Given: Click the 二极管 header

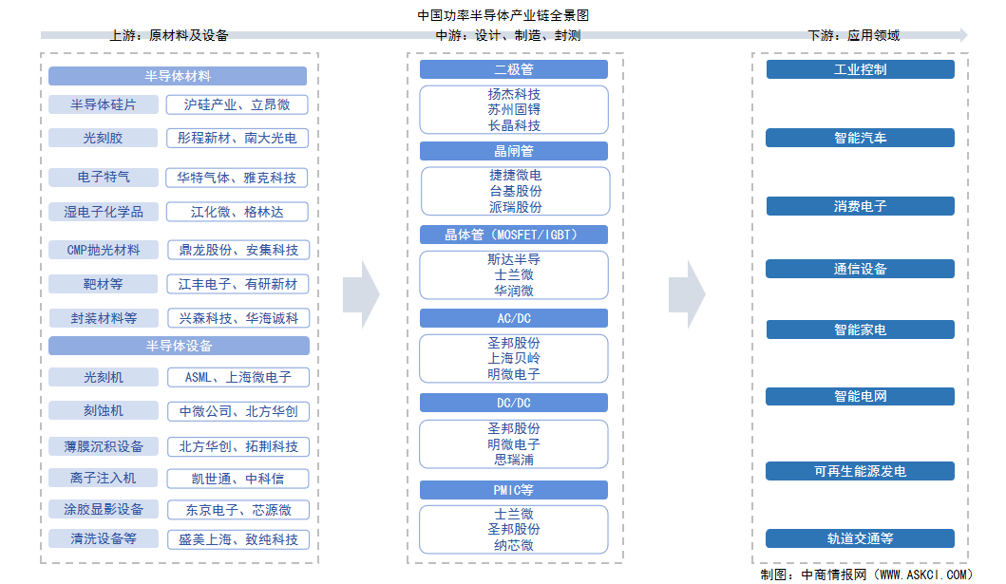Looking at the screenshot, I should click(x=514, y=69).
